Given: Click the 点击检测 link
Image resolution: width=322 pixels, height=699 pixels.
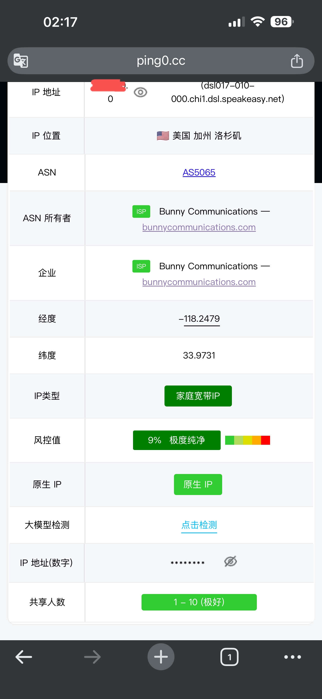Looking at the screenshot, I should (x=199, y=525).
